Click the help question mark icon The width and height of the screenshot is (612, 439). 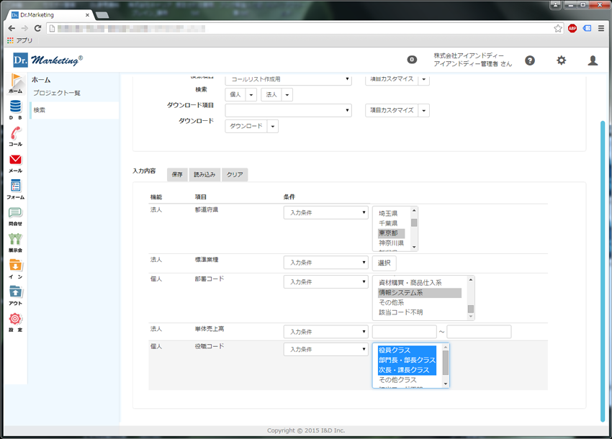tap(530, 60)
